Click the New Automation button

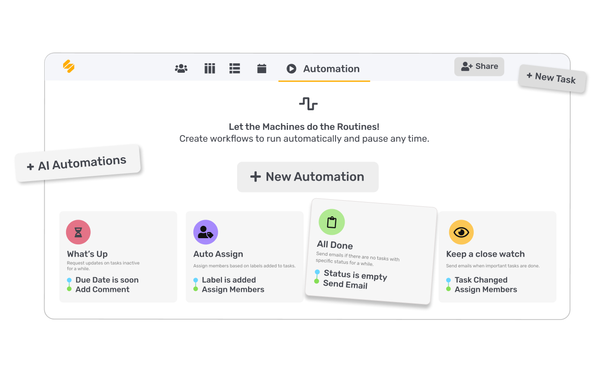tap(307, 177)
